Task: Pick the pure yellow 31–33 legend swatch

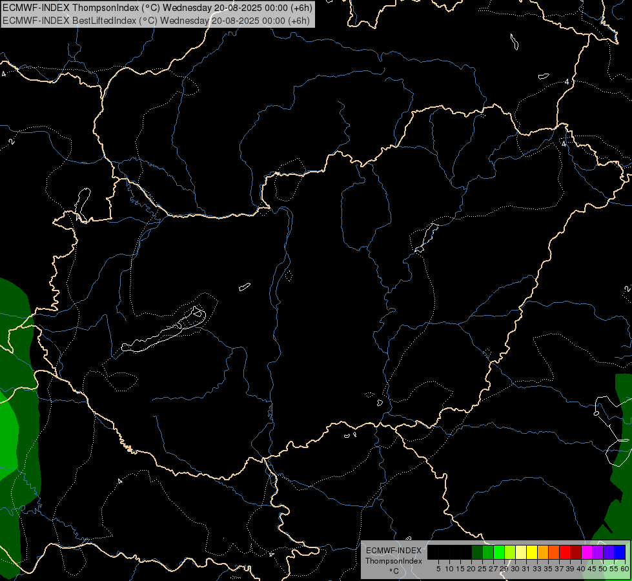Action: 532,552
